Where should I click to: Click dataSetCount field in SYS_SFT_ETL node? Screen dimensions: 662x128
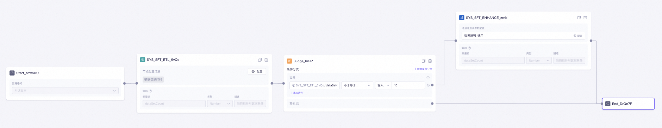coord(174,104)
